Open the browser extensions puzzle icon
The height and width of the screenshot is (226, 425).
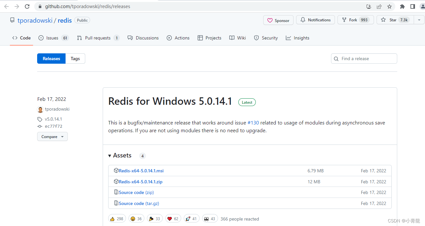tap(402, 6)
